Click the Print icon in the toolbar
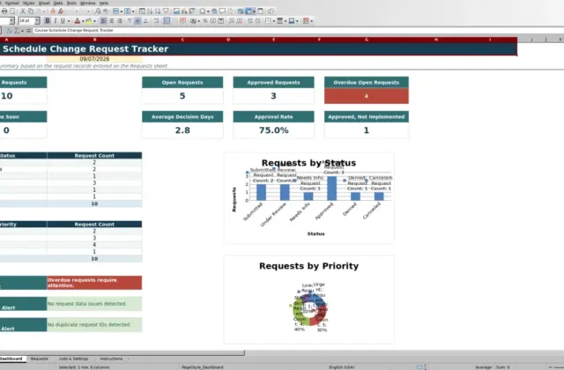This screenshot has height=370, width=564. [x=4, y=11]
